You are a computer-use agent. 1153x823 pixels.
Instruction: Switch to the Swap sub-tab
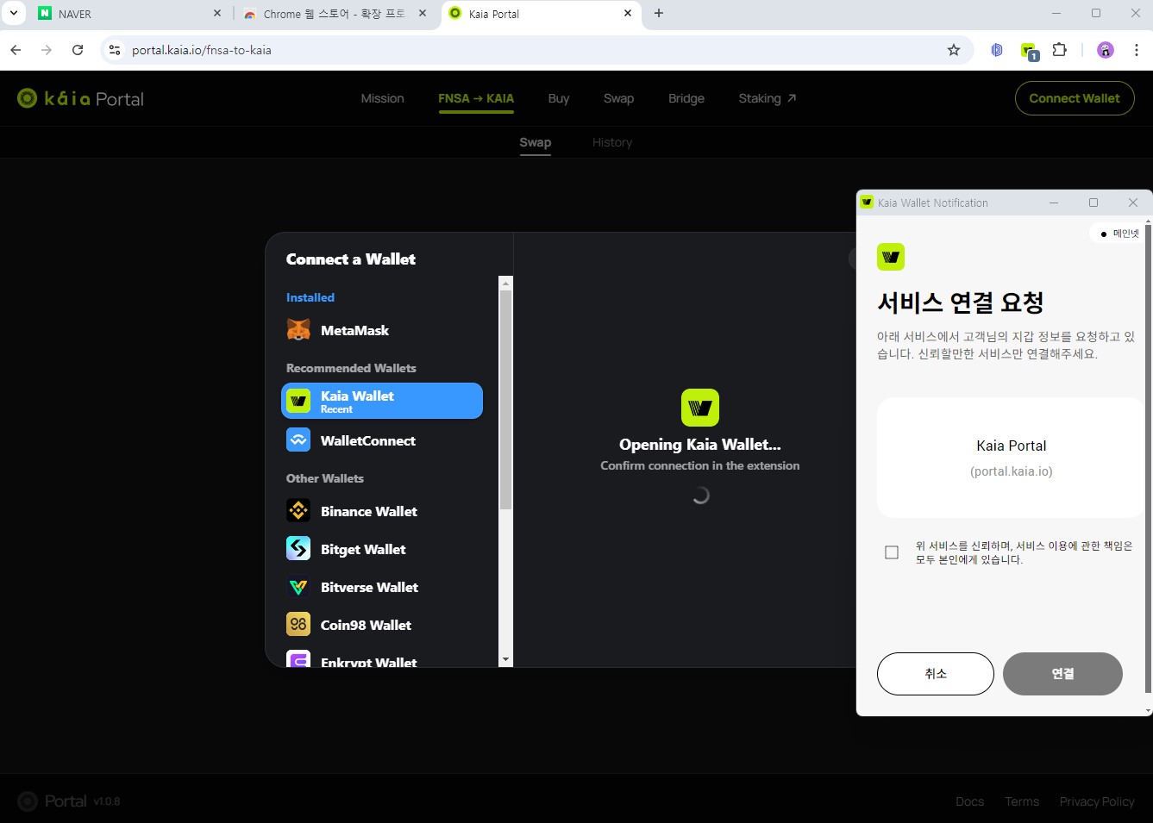[x=535, y=142]
